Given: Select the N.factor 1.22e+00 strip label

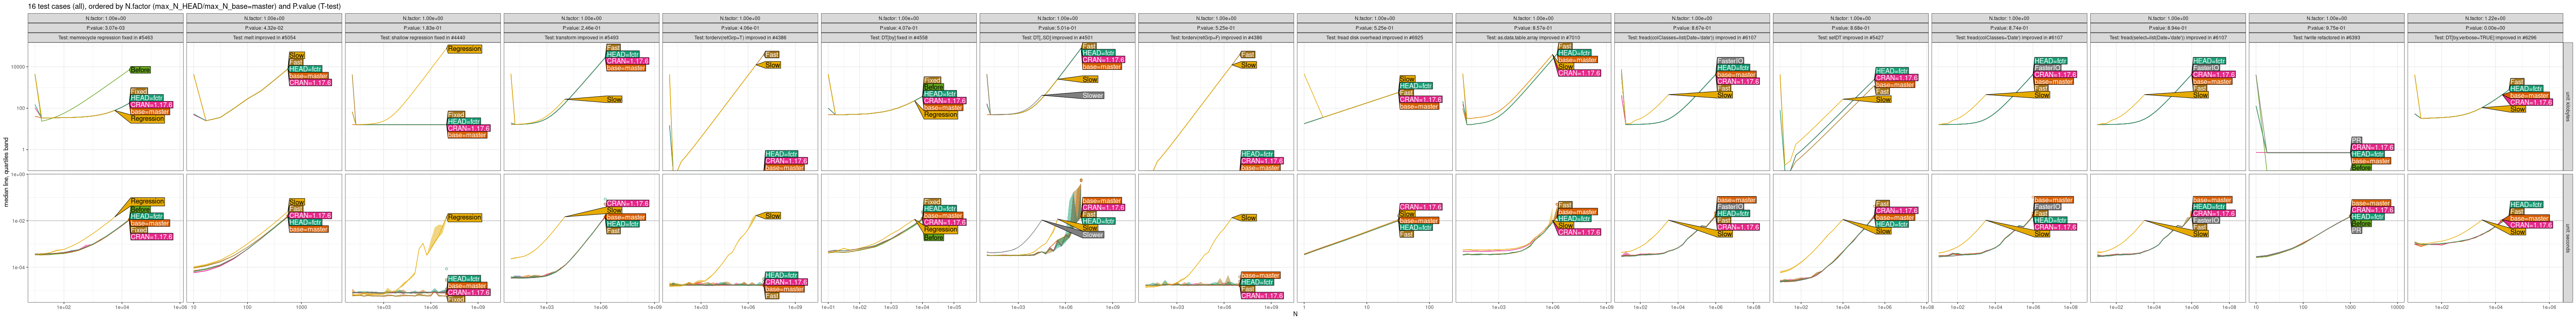Looking at the screenshot, I should tap(2484, 18).
